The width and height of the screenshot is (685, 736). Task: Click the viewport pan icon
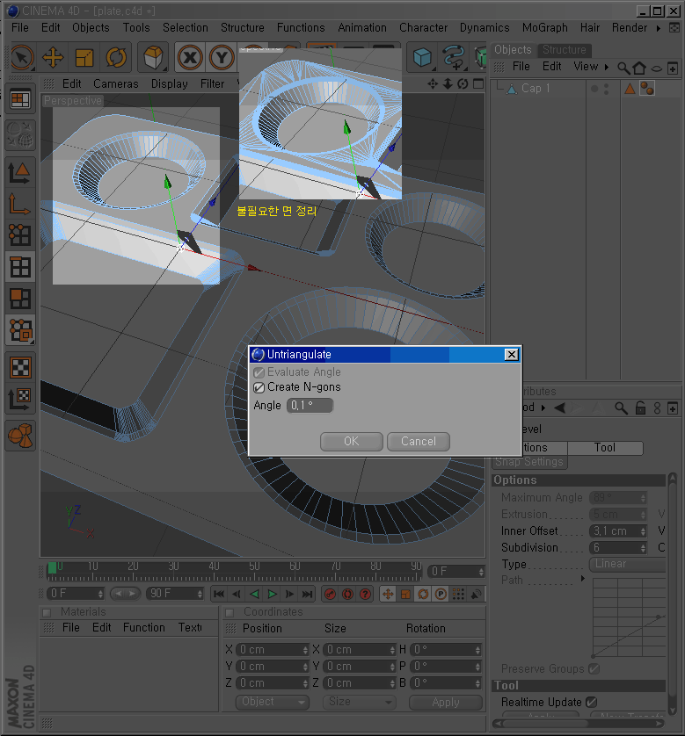(433, 84)
